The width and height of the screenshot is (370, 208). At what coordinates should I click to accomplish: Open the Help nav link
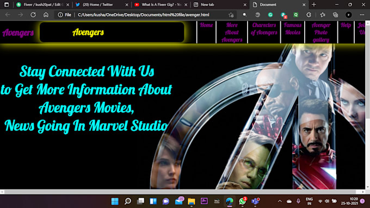point(346,25)
